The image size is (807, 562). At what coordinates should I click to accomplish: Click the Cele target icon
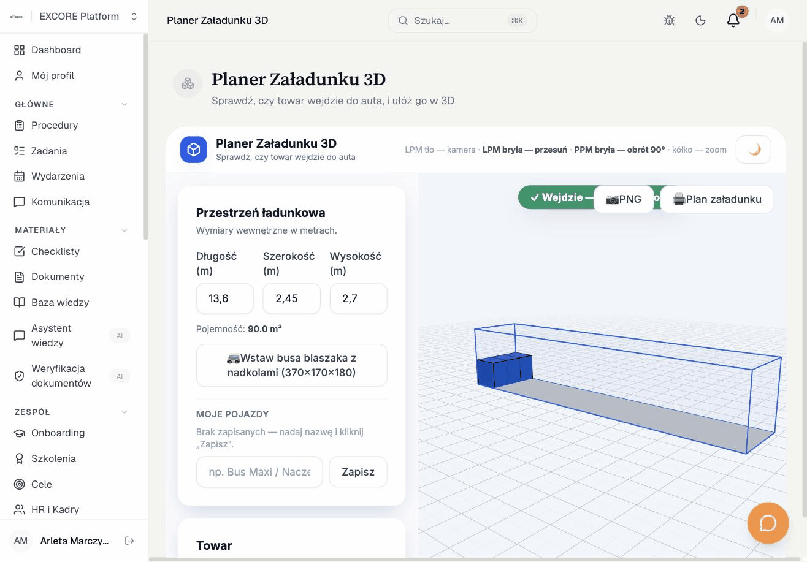20,485
